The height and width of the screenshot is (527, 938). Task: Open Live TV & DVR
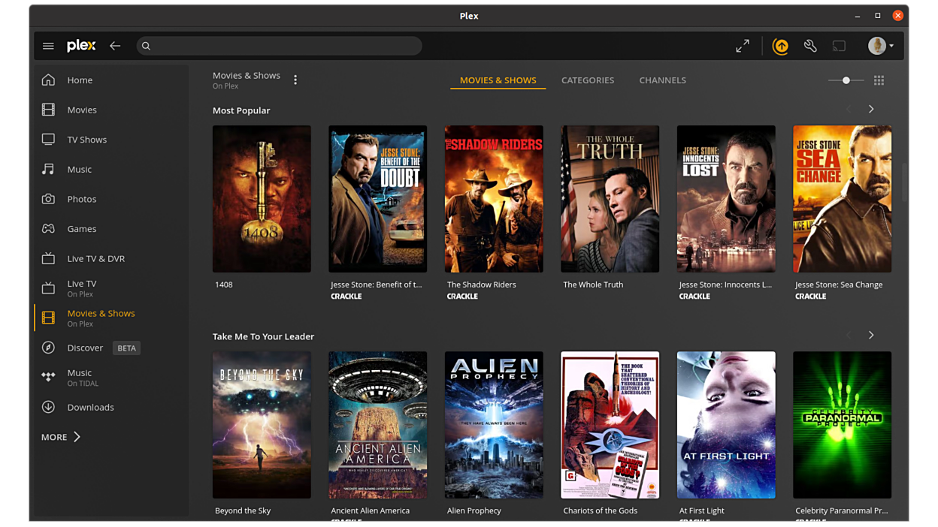coord(94,258)
